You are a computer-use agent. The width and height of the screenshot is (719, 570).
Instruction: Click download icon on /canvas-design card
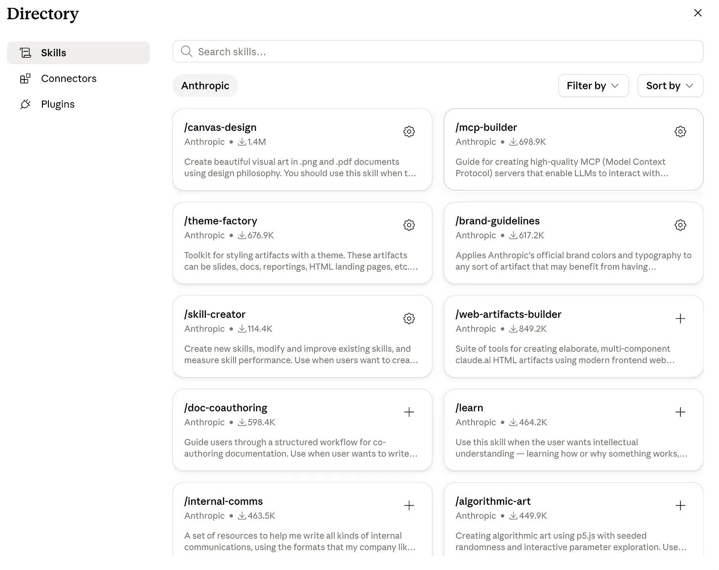(242, 142)
